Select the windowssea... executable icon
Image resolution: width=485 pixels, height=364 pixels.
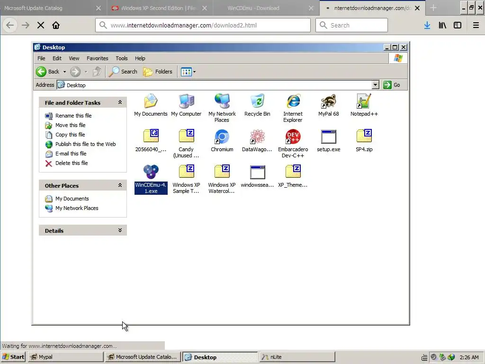point(257,172)
